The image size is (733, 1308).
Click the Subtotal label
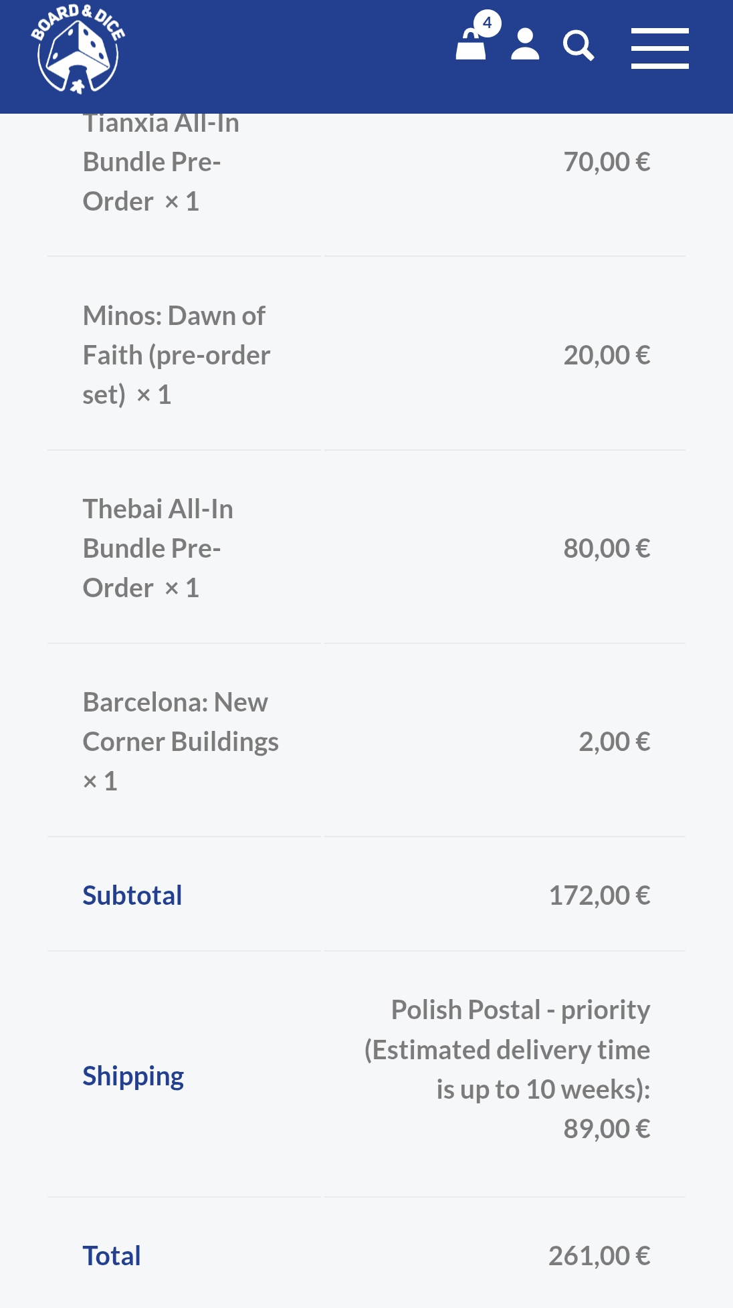(x=132, y=895)
